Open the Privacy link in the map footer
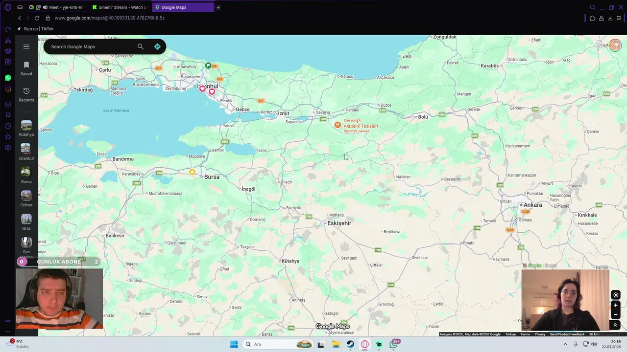 click(540, 334)
